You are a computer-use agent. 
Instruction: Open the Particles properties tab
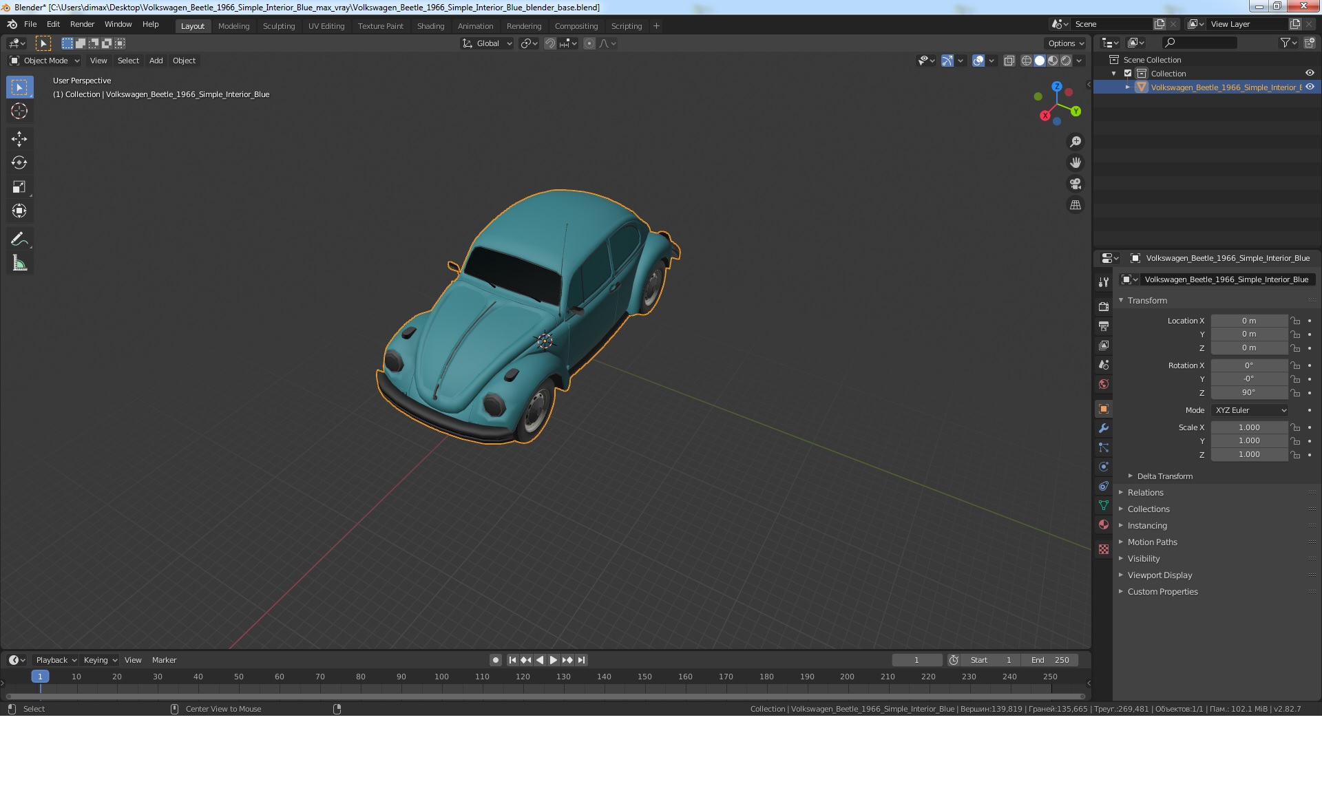click(x=1104, y=447)
